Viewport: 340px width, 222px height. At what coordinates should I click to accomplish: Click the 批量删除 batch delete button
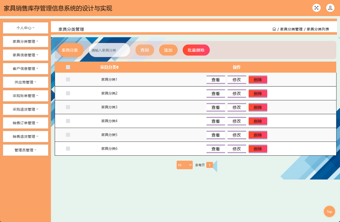196,50
